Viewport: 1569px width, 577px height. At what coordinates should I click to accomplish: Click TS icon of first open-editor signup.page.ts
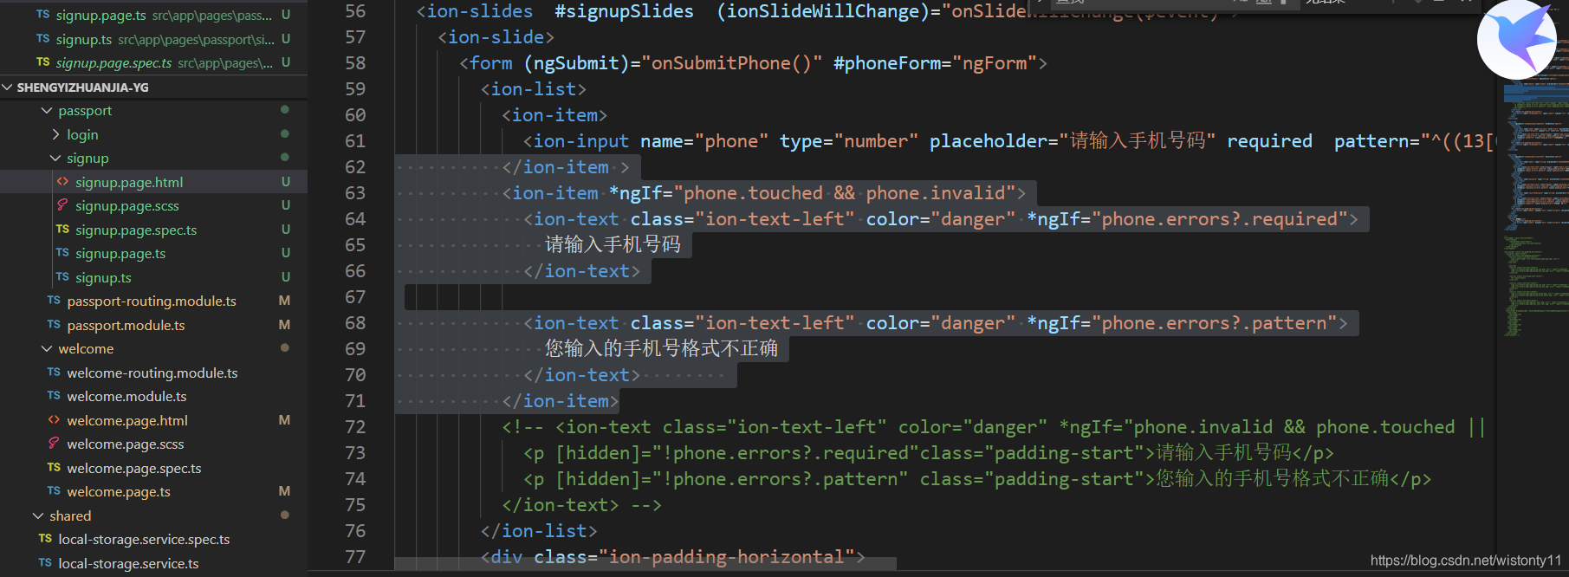43,15
